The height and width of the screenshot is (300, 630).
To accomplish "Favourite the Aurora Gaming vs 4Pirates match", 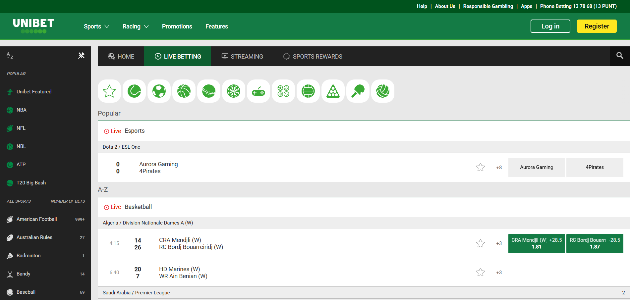I will pos(481,167).
